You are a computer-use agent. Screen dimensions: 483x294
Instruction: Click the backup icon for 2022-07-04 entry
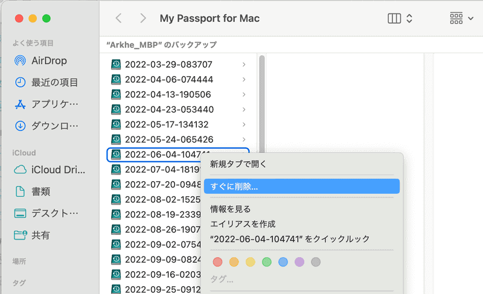click(x=116, y=169)
